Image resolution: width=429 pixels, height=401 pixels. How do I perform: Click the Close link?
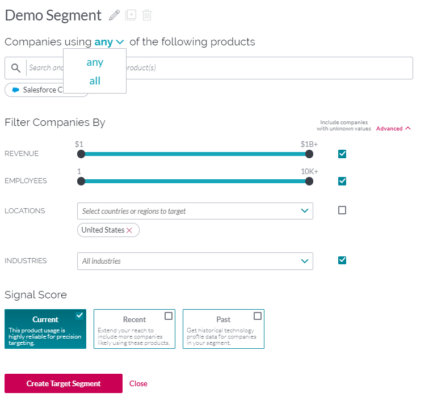[x=138, y=384]
